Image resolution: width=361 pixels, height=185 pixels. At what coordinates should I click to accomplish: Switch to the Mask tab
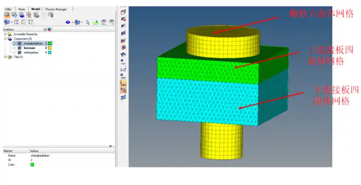point(22,9)
